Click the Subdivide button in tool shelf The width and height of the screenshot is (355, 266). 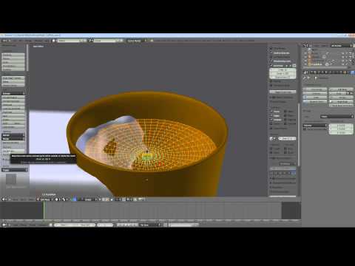tap(13, 104)
